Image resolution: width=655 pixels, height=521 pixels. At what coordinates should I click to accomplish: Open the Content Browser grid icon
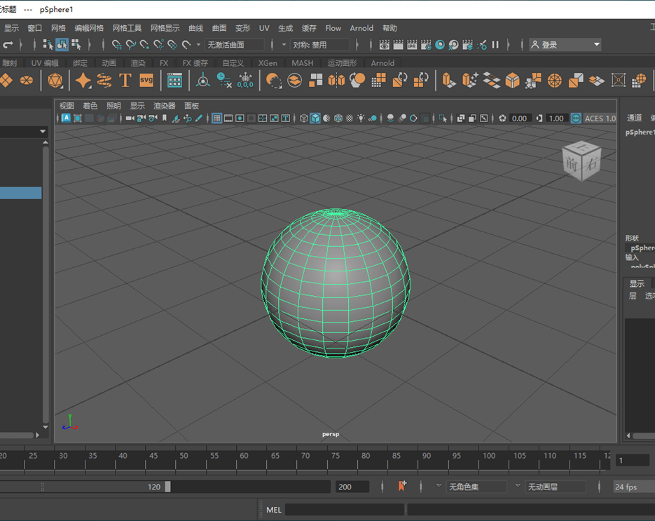coord(174,80)
